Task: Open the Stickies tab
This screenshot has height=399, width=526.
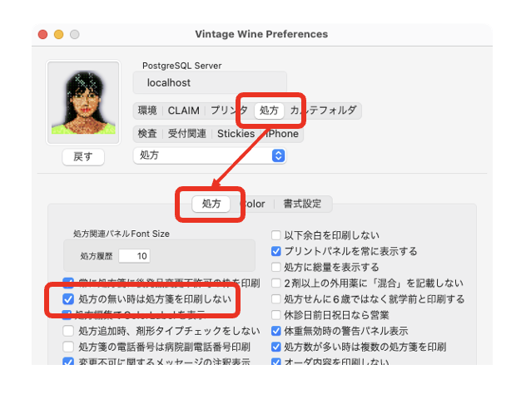Action: pos(236,133)
